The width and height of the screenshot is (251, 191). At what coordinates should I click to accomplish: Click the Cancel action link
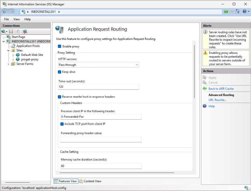(x=213, y=82)
